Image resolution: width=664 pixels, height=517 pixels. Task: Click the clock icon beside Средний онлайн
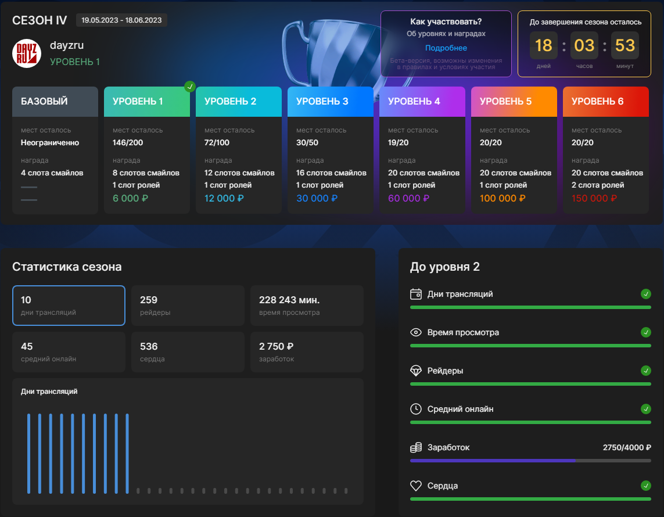[x=415, y=409]
